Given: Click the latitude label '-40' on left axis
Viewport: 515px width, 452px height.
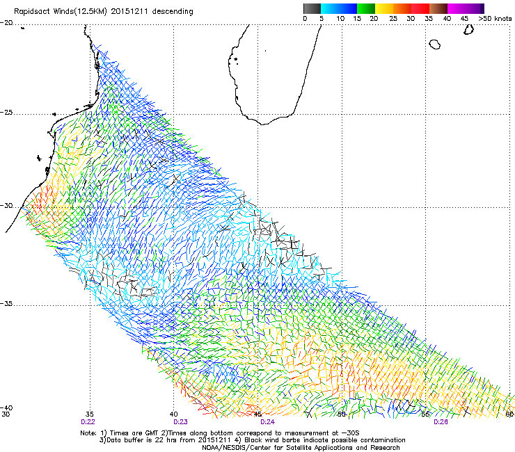Looking at the screenshot, I should click(6, 407).
